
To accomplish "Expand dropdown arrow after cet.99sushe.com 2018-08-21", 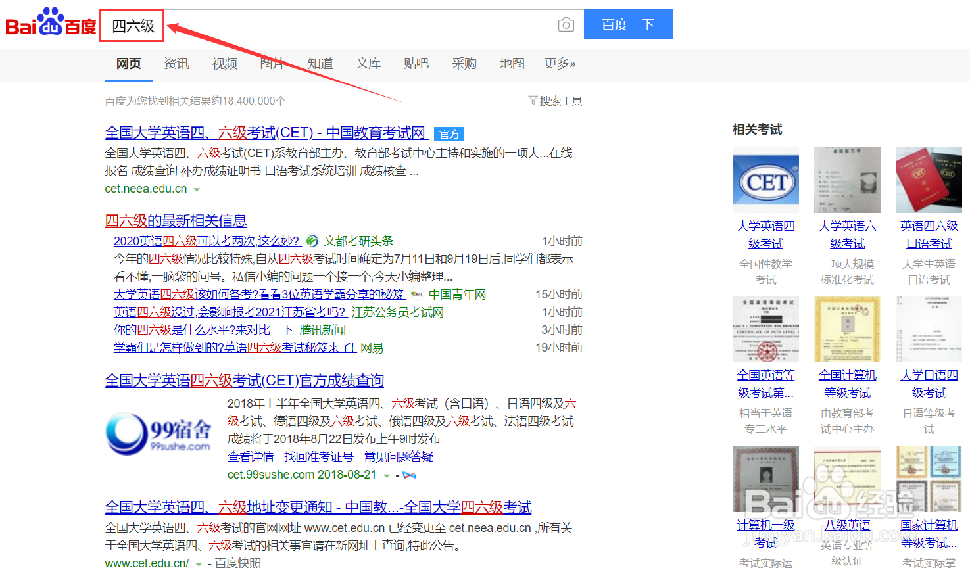I will coord(387,475).
